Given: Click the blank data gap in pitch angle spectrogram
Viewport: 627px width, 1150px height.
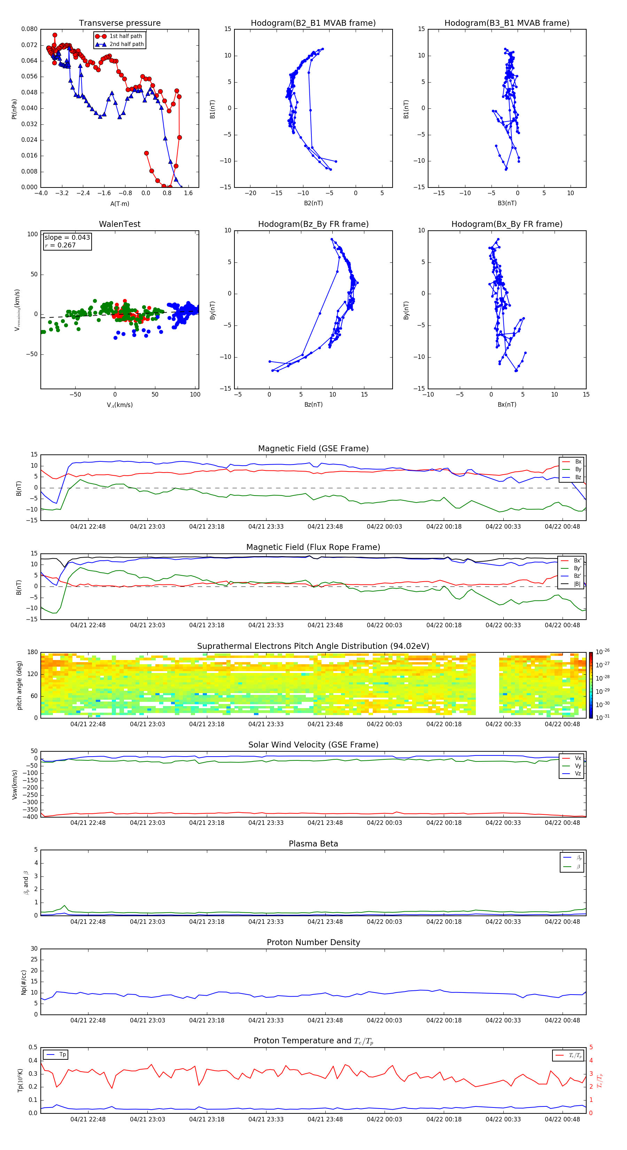Looking at the screenshot, I should (487, 685).
